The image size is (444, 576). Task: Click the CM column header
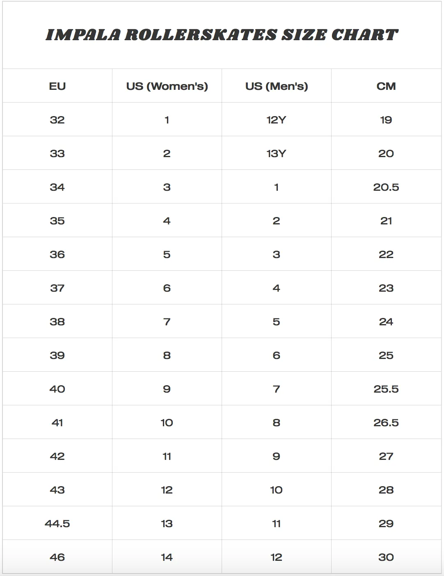pos(386,86)
